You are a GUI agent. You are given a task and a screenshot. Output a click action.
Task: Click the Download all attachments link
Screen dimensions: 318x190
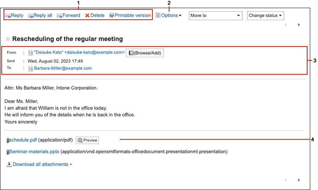click(40, 164)
